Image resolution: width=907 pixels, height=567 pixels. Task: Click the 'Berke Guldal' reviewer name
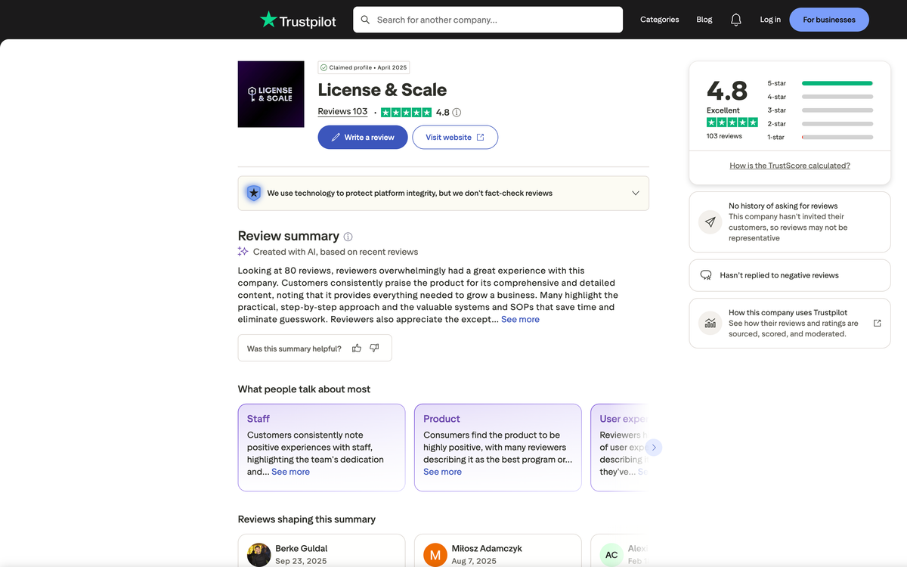(x=302, y=548)
